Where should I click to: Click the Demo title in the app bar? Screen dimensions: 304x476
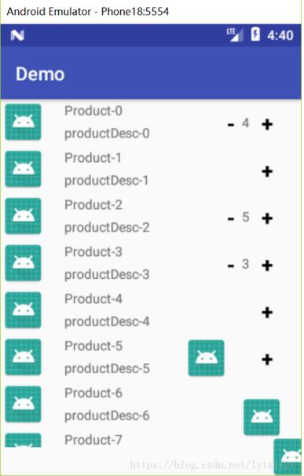coord(40,74)
